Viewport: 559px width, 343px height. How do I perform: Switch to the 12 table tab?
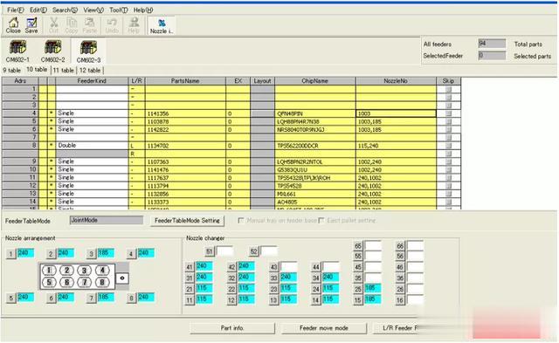point(89,70)
